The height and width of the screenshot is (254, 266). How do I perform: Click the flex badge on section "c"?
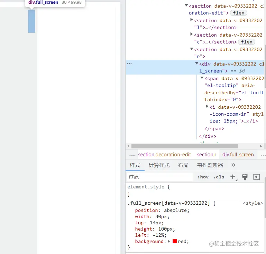point(247,42)
